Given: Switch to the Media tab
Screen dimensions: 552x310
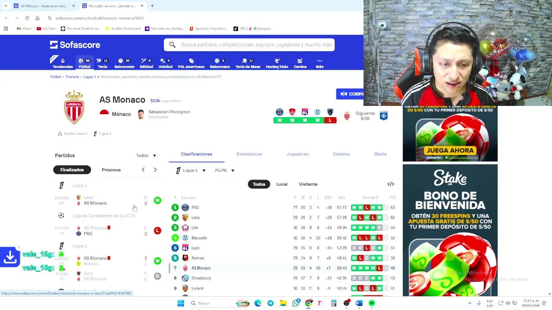Looking at the screenshot, I should click(x=380, y=154).
